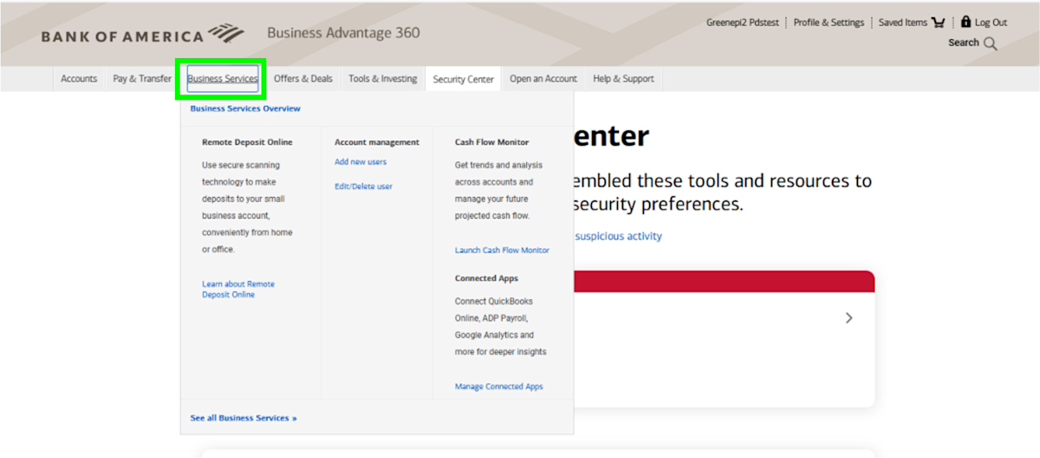The height and width of the screenshot is (458, 1040).
Task: Click the Use secure scanning technology description
Action: click(247, 207)
